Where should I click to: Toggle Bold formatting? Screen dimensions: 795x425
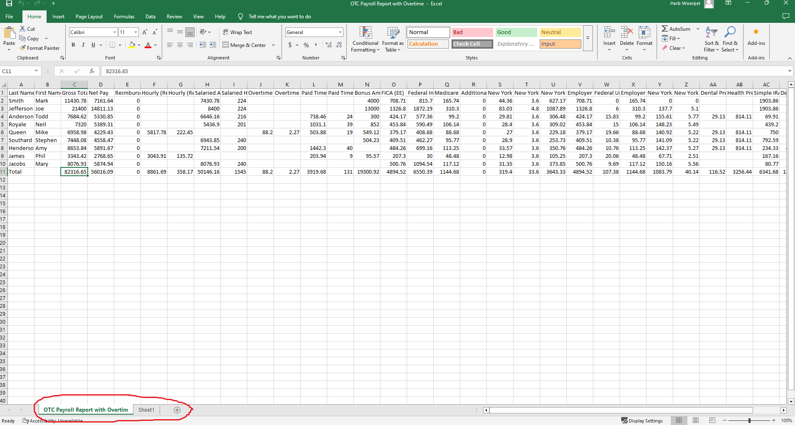[x=73, y=45]
